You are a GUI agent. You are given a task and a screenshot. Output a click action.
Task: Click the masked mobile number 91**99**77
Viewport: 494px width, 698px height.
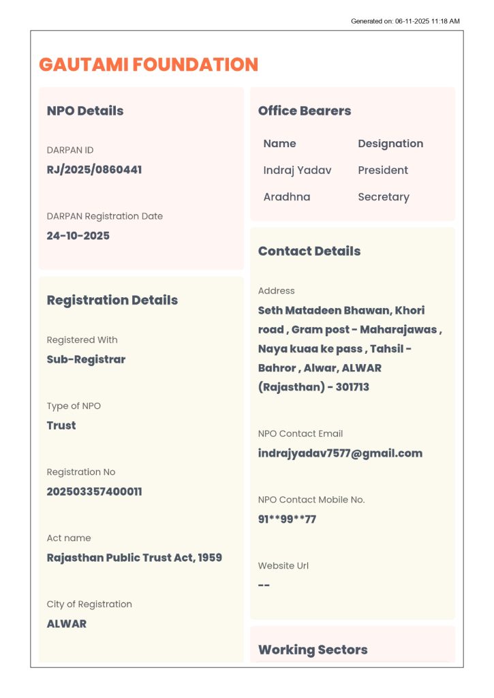[287, 519]
